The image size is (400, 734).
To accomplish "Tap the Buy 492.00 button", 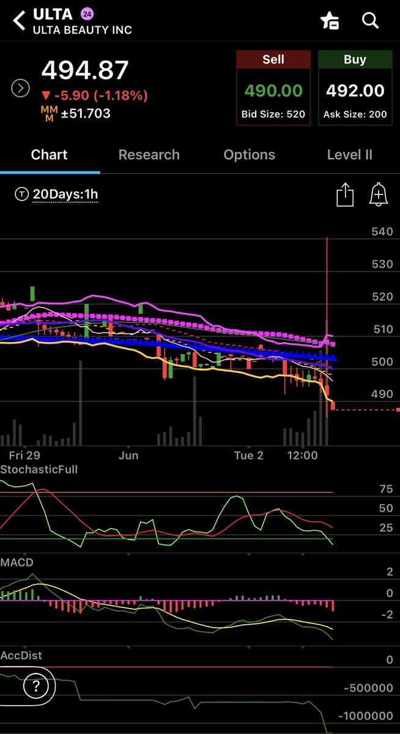I will pos(355,88).
